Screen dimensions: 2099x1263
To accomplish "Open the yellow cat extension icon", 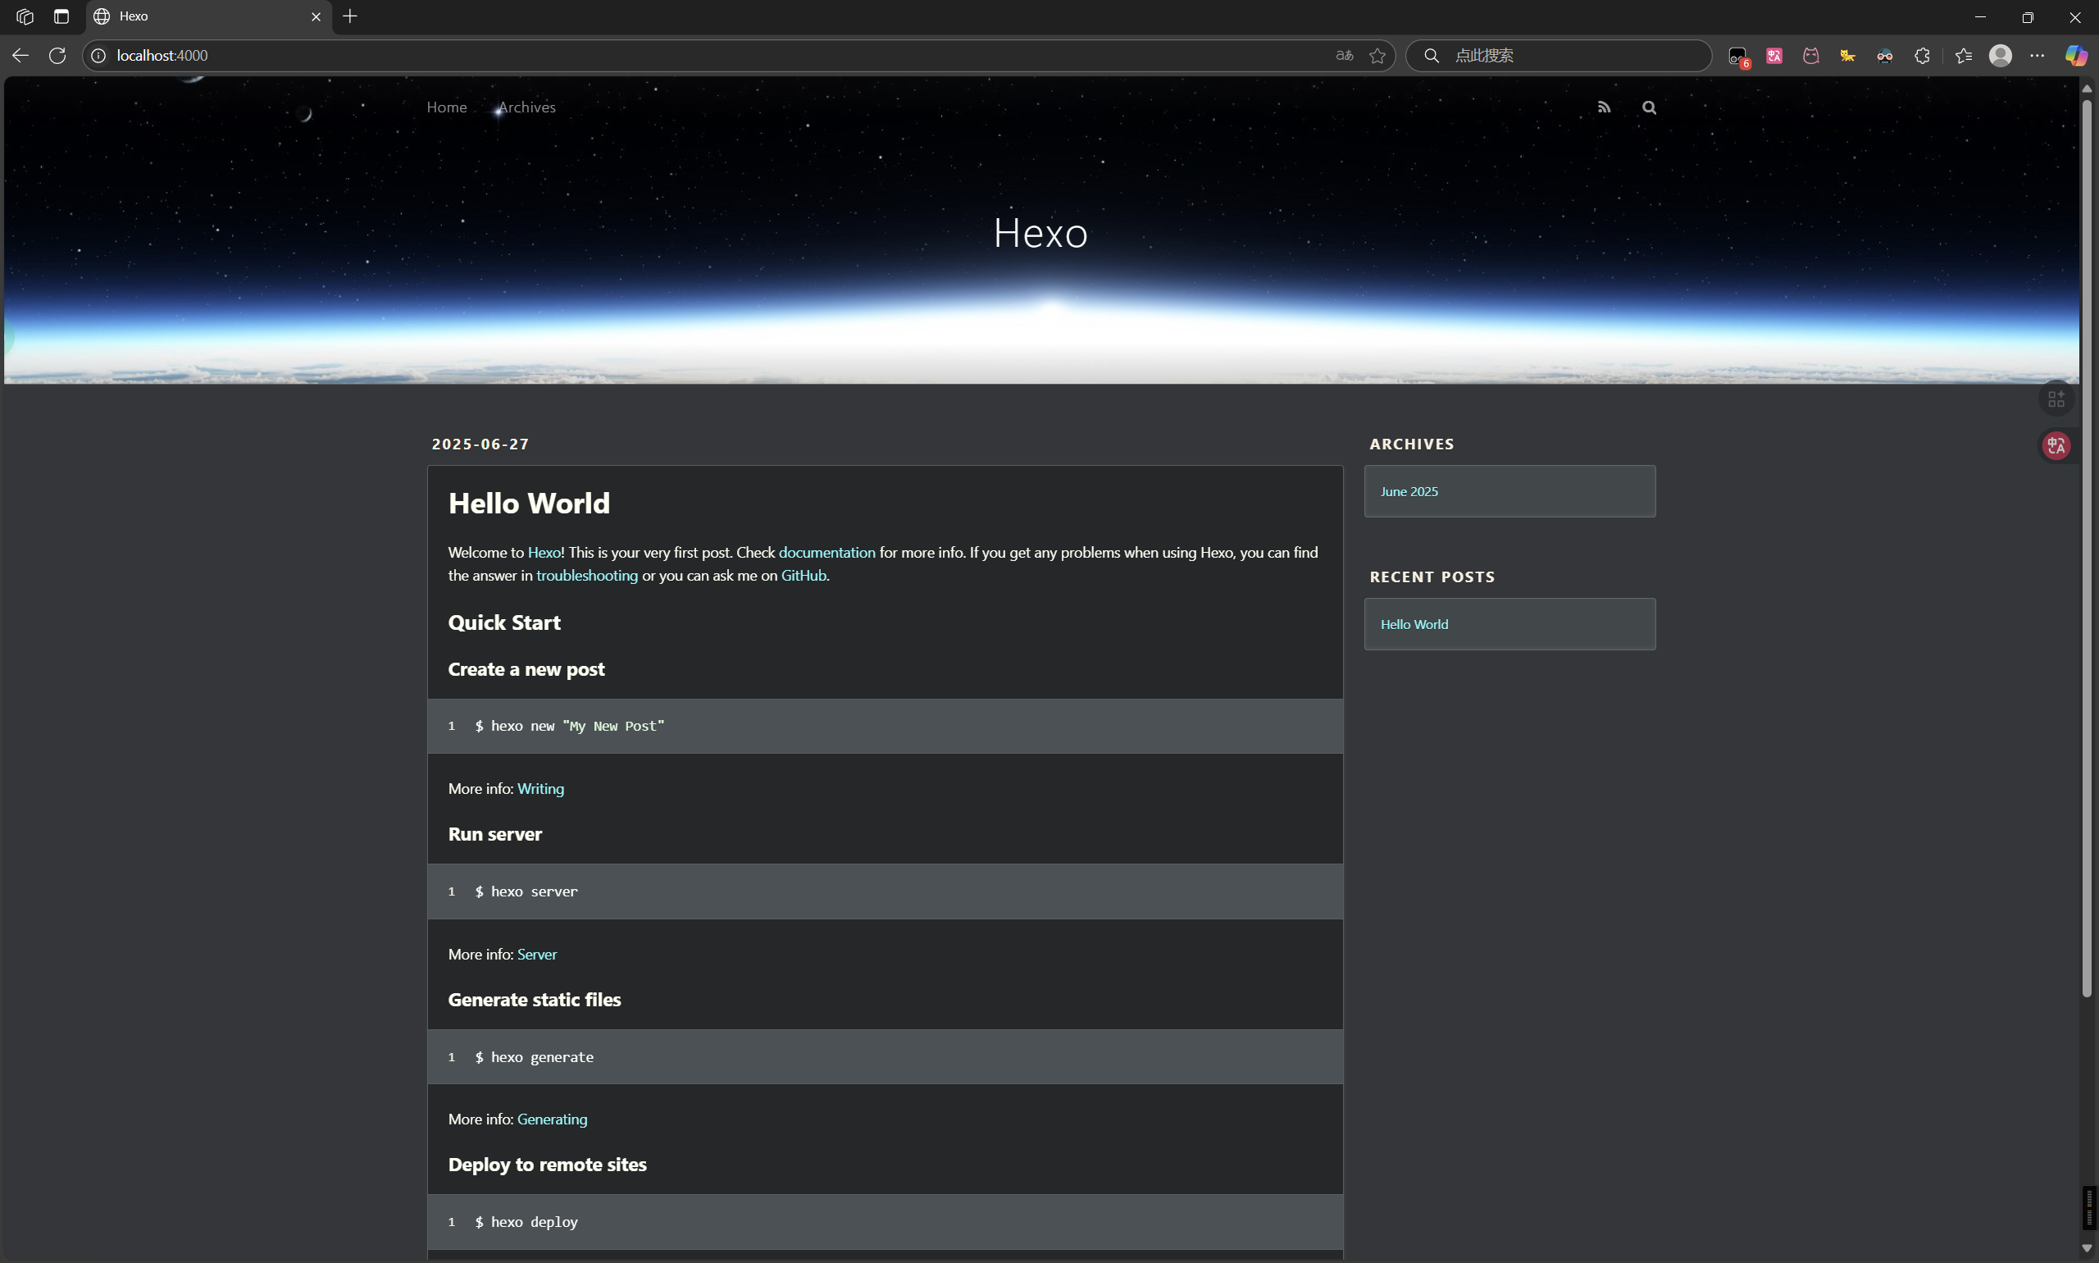I will (x=1847, y=56).
